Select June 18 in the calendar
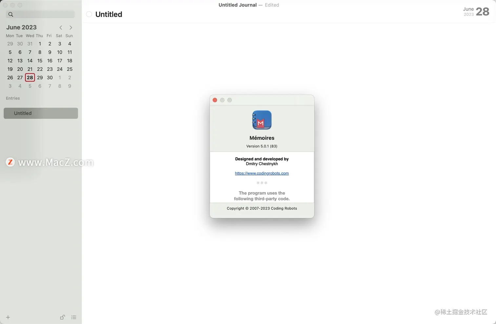 tap(70, 61)
